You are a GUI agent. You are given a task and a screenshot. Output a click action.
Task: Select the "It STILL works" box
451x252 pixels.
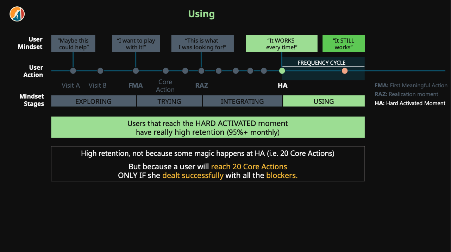tap(344, 44)
